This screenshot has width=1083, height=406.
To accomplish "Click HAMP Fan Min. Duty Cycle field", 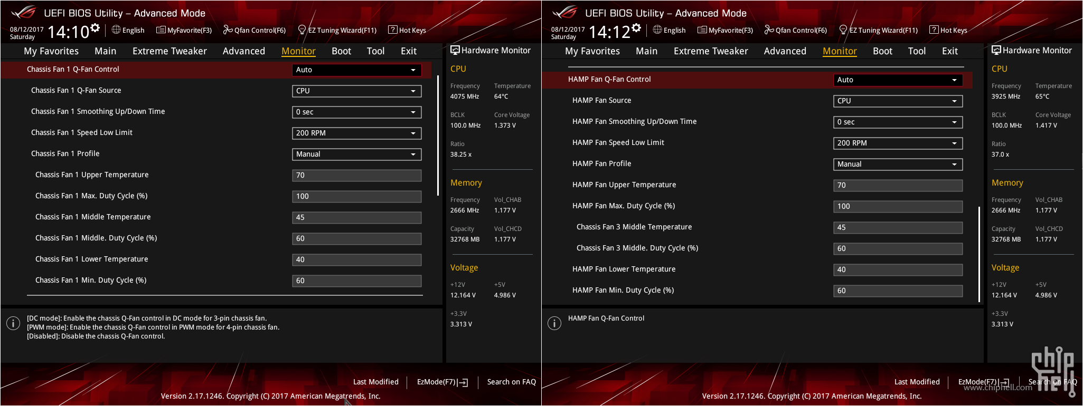I will pyautogui.click(x=898, y=291).
